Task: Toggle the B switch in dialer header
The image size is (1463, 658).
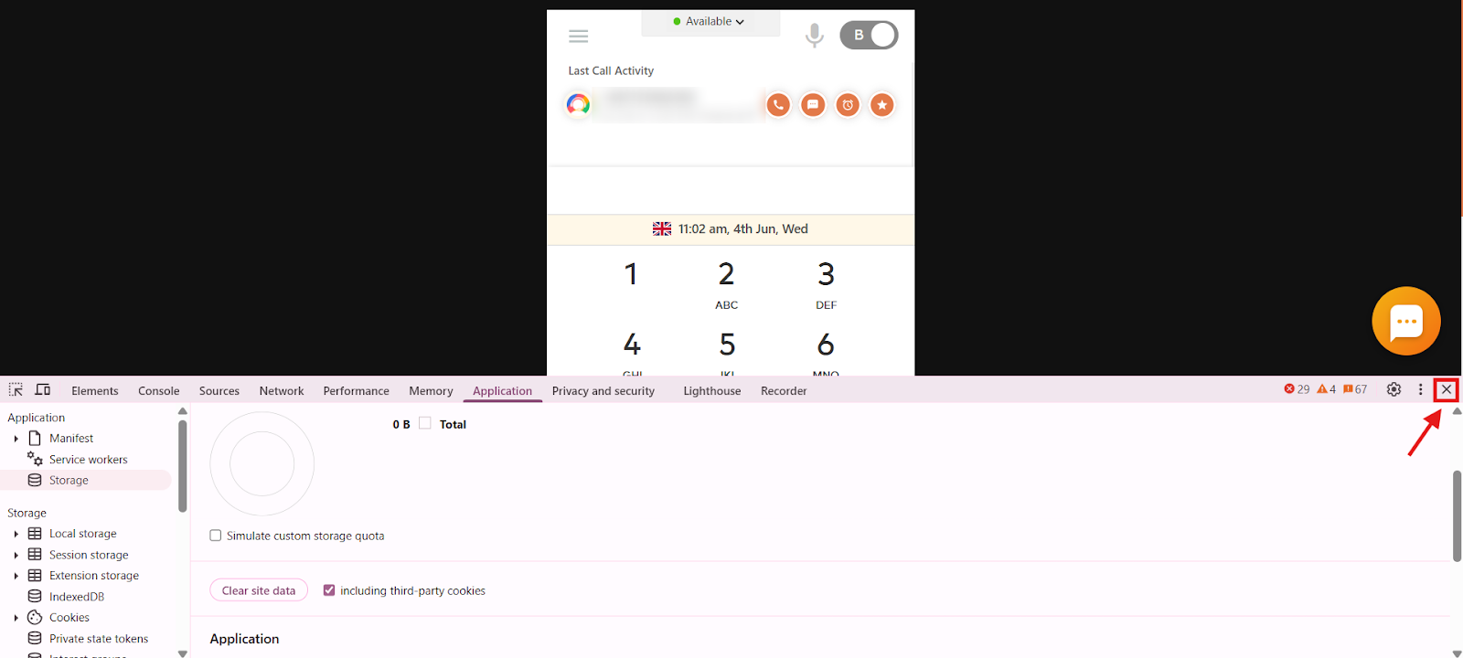Action: (x=869, y=35)
